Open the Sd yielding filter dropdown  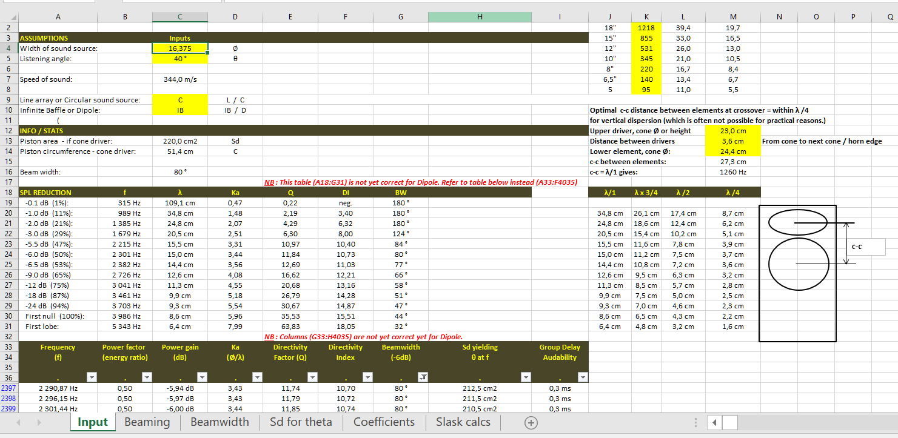[526, 377]
